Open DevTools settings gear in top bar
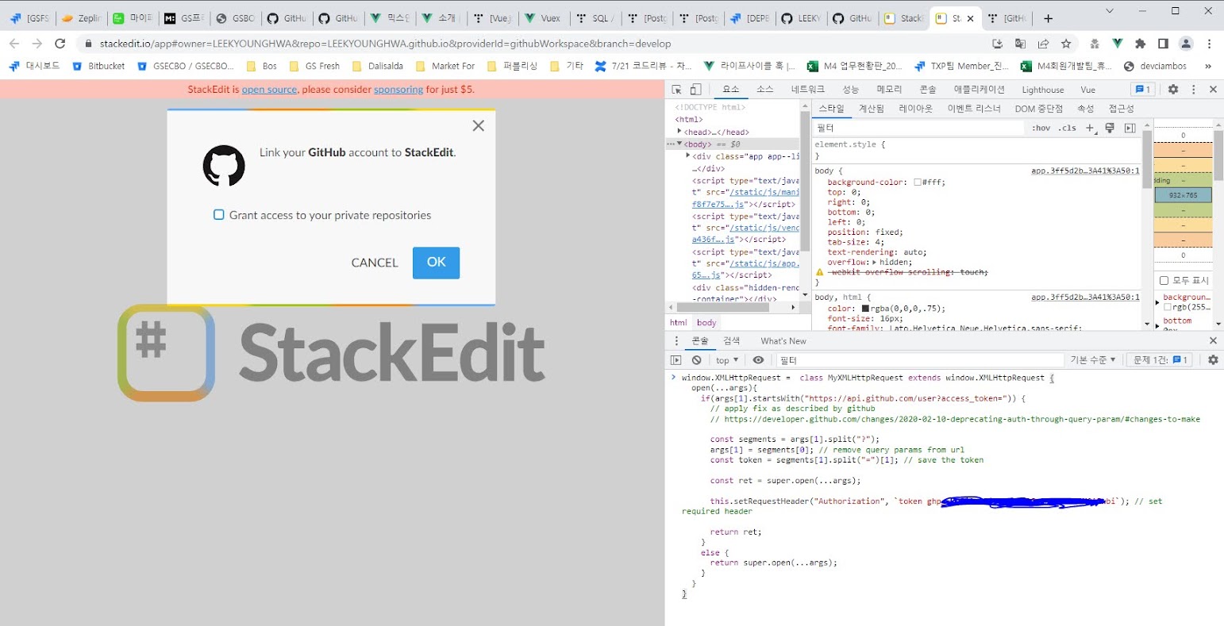1224x626 pixels. pyautogui.click(x=1173, y=90)
